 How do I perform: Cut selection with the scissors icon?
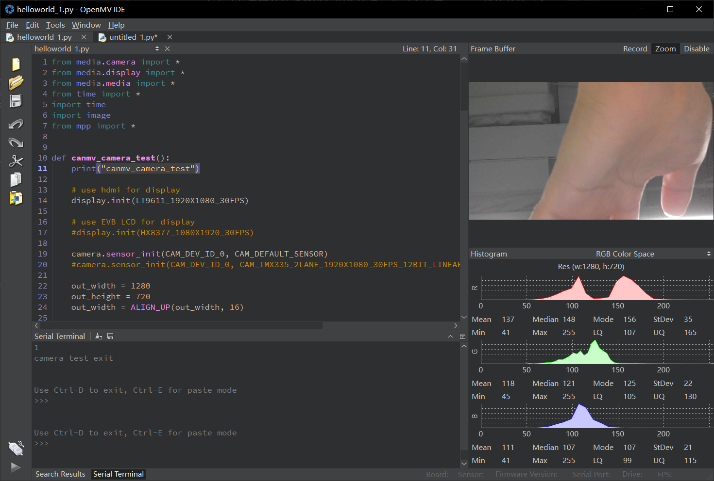point(16,161)
